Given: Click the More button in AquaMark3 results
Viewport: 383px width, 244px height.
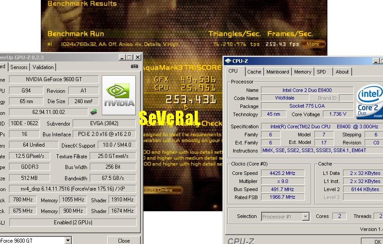Looking at the screenshot, I should [313, 44].
